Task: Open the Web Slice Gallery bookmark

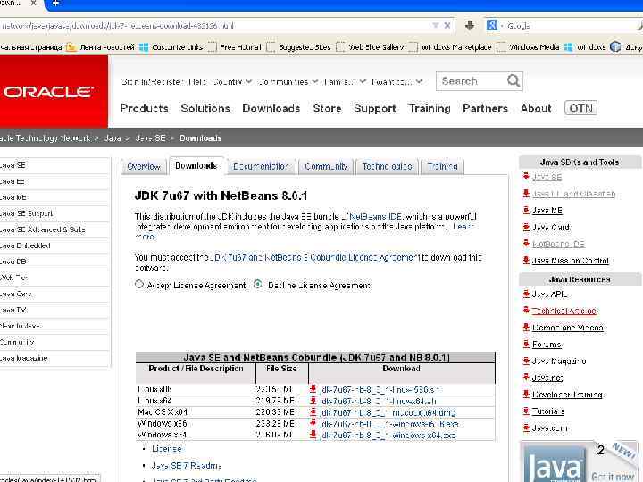Action: (x=371, y=47)
